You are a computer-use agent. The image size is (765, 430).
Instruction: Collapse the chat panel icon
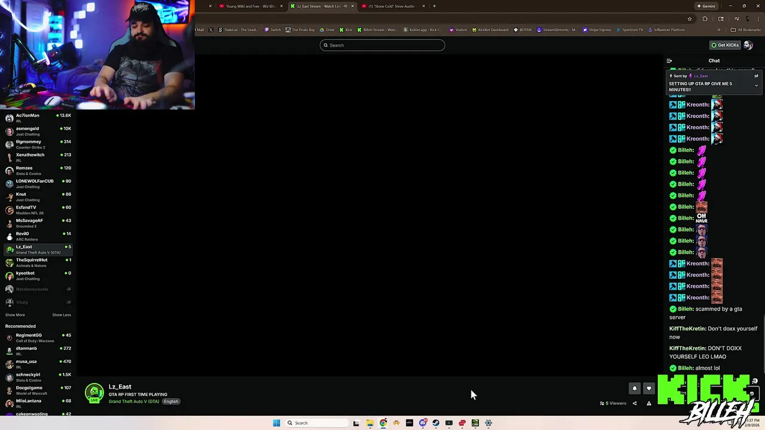pos(669,60)
